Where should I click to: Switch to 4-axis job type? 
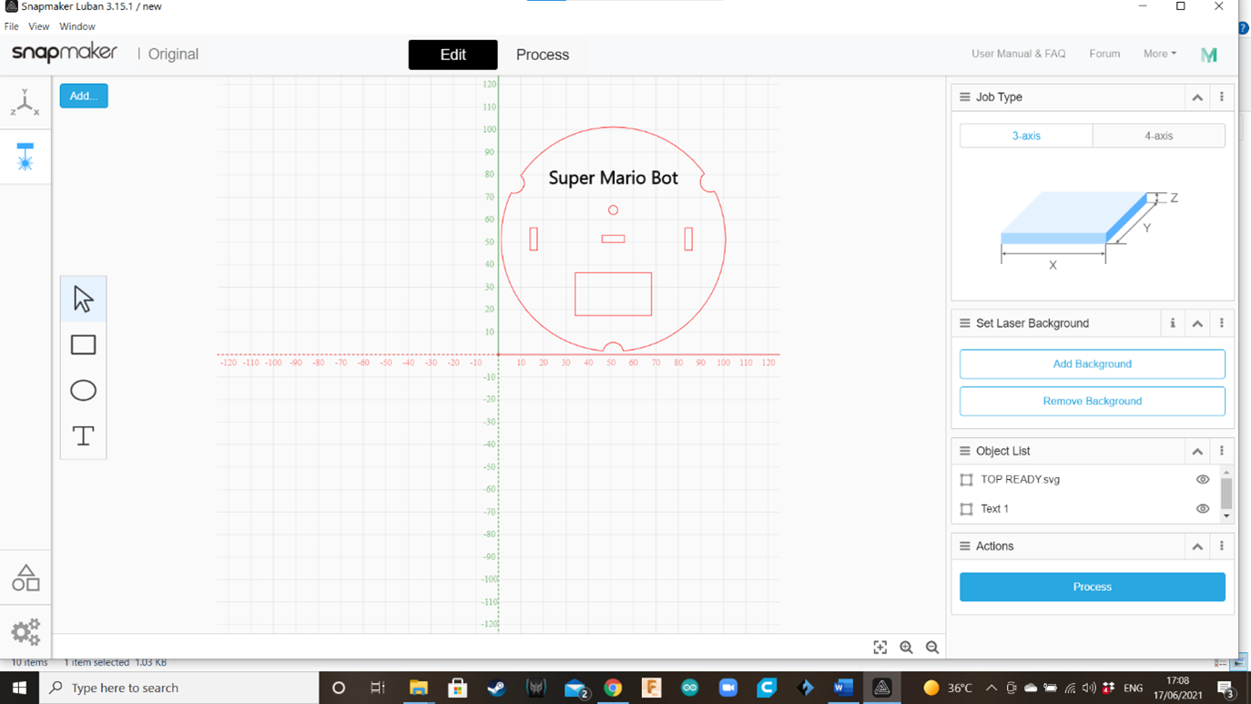pos(1159,136)
